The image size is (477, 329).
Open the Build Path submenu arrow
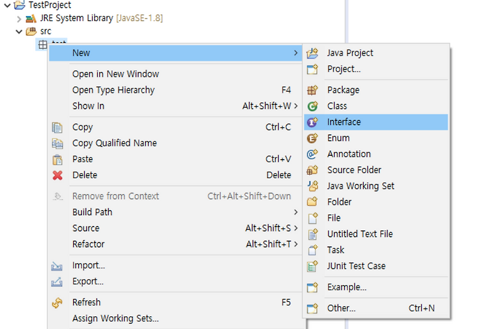[296, 212]
